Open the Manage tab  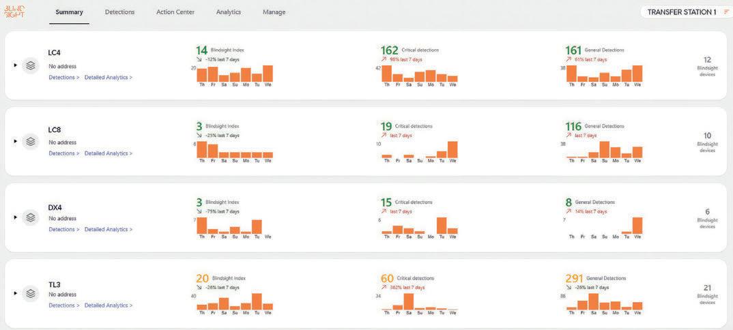274,12
